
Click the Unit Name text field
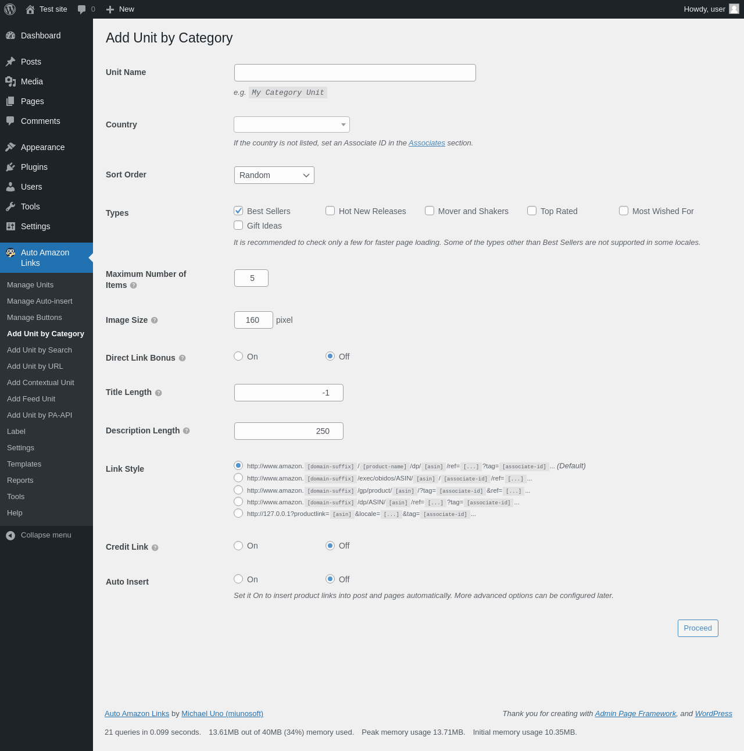coord(355,73)
